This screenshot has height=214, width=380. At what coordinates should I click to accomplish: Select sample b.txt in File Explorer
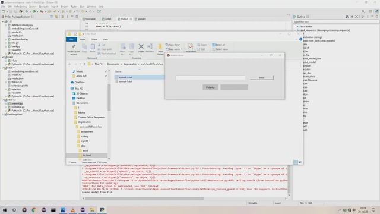click(125, 81)
